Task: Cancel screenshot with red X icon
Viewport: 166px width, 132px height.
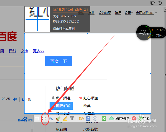Action: (x=134, y=119)
